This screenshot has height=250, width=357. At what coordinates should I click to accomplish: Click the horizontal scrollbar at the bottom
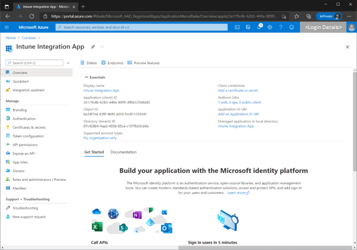(265, 247)
